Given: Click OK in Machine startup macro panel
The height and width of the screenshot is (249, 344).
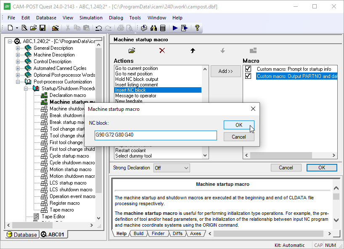Looking at the screenshot, I should (x=322, y=168).
